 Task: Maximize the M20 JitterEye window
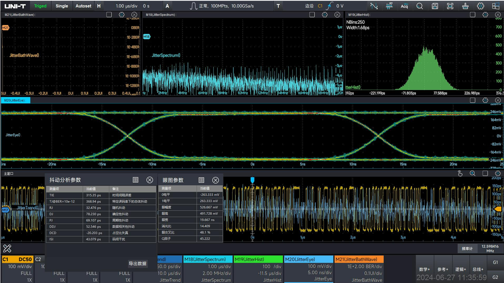click(473, 100)
